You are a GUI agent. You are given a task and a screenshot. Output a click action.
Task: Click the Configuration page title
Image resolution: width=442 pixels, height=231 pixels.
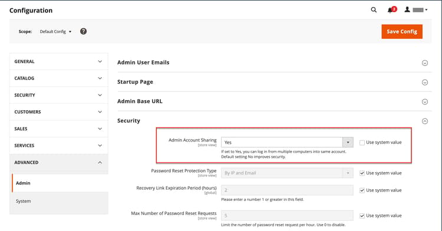point(31,11)
